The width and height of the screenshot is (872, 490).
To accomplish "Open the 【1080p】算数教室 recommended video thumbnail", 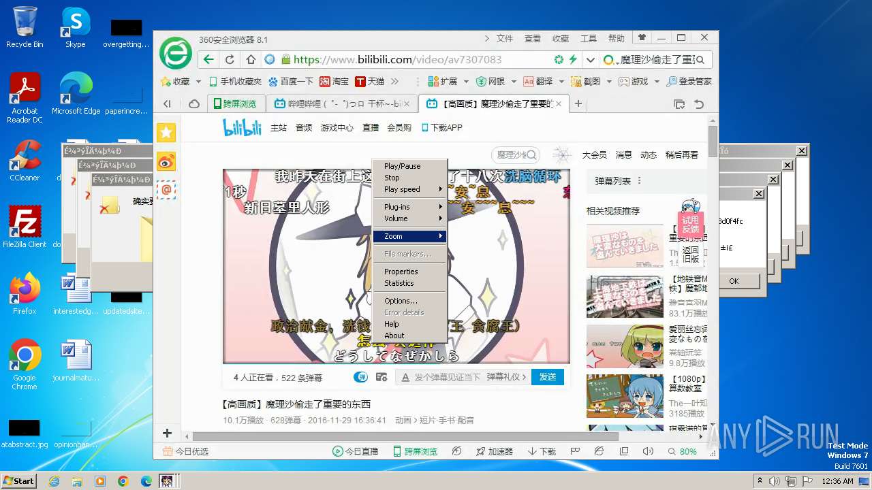I will 625,396.
